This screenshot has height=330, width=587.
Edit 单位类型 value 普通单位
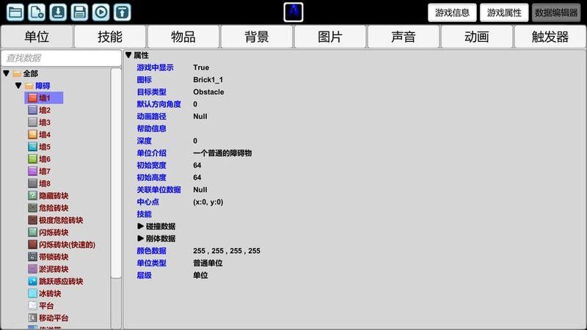tap(208, 263)
